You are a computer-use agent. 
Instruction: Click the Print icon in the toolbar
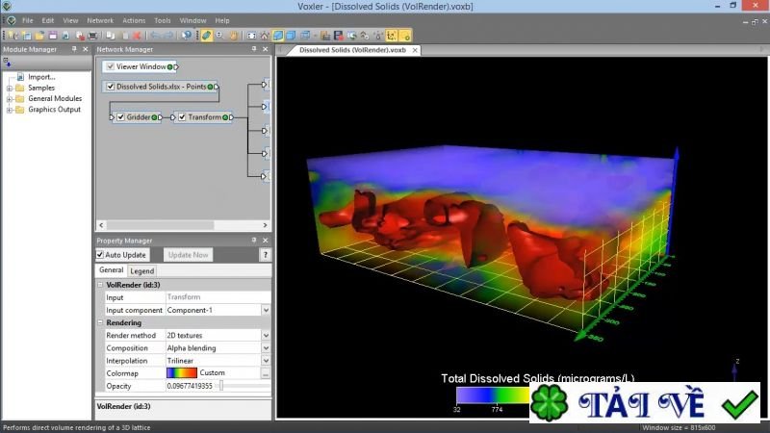[x=92, y=36]
